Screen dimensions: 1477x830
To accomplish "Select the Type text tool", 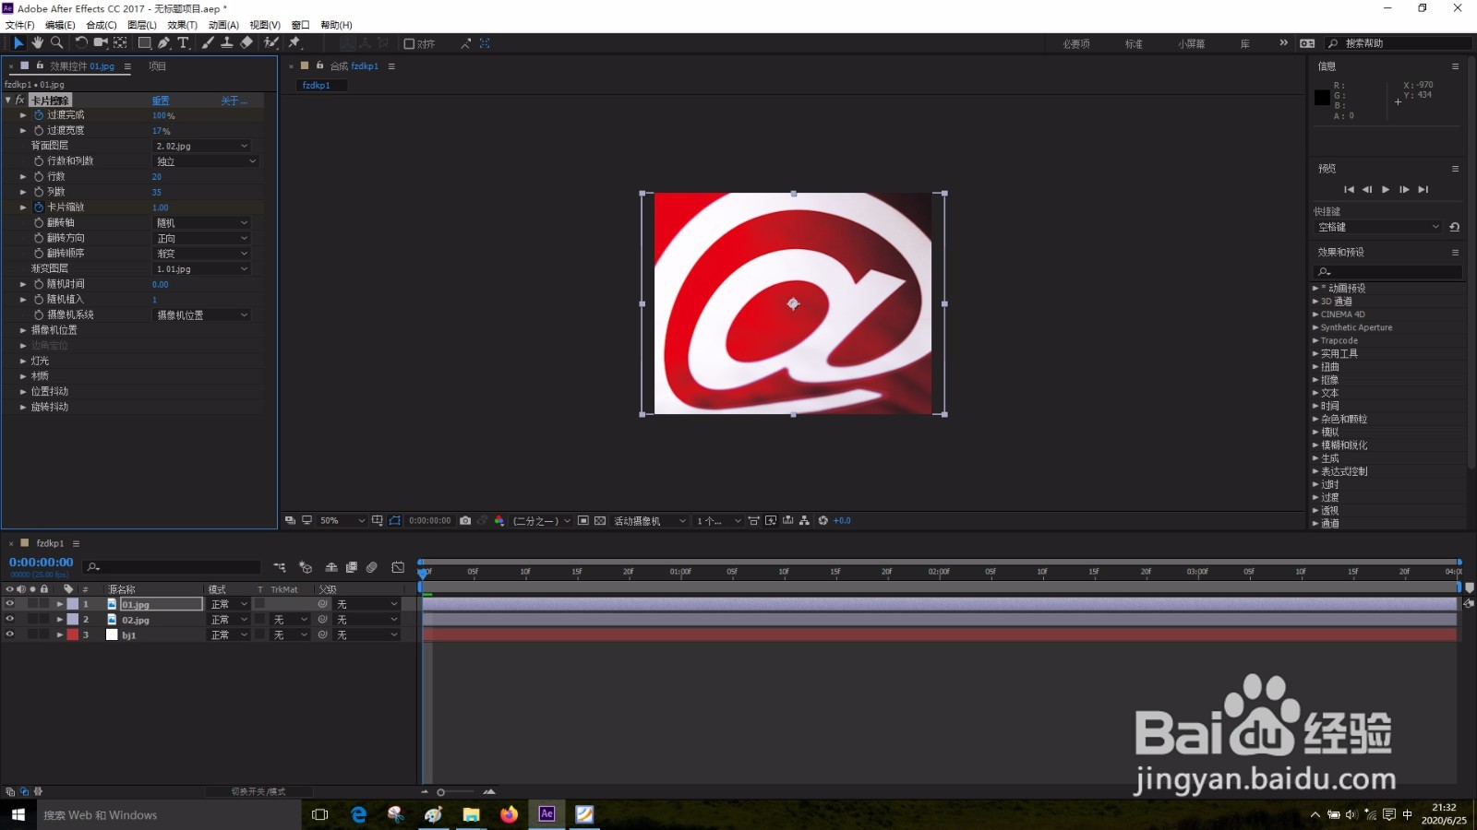I will [184, 42].
